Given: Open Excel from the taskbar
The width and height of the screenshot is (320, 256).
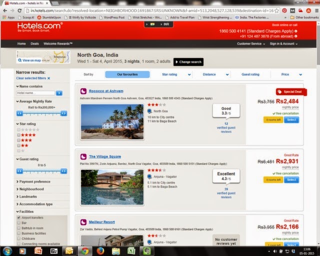Looking at the screenshot, I should coord(131,251).
